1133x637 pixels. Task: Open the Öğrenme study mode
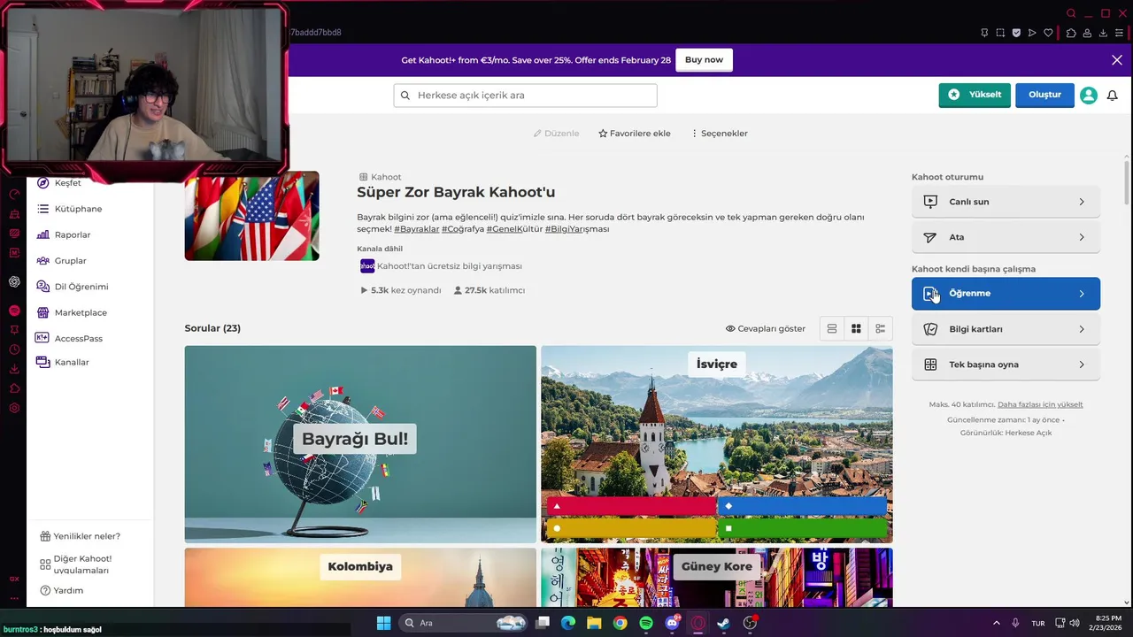(1006, 294)
